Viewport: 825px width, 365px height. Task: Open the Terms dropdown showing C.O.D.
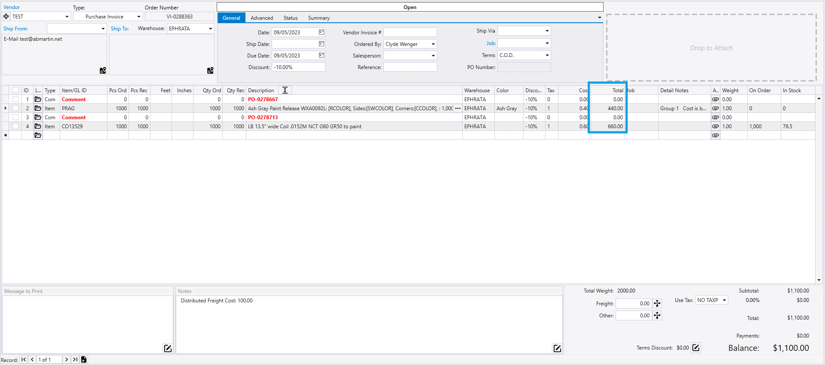tap(547, 55)
